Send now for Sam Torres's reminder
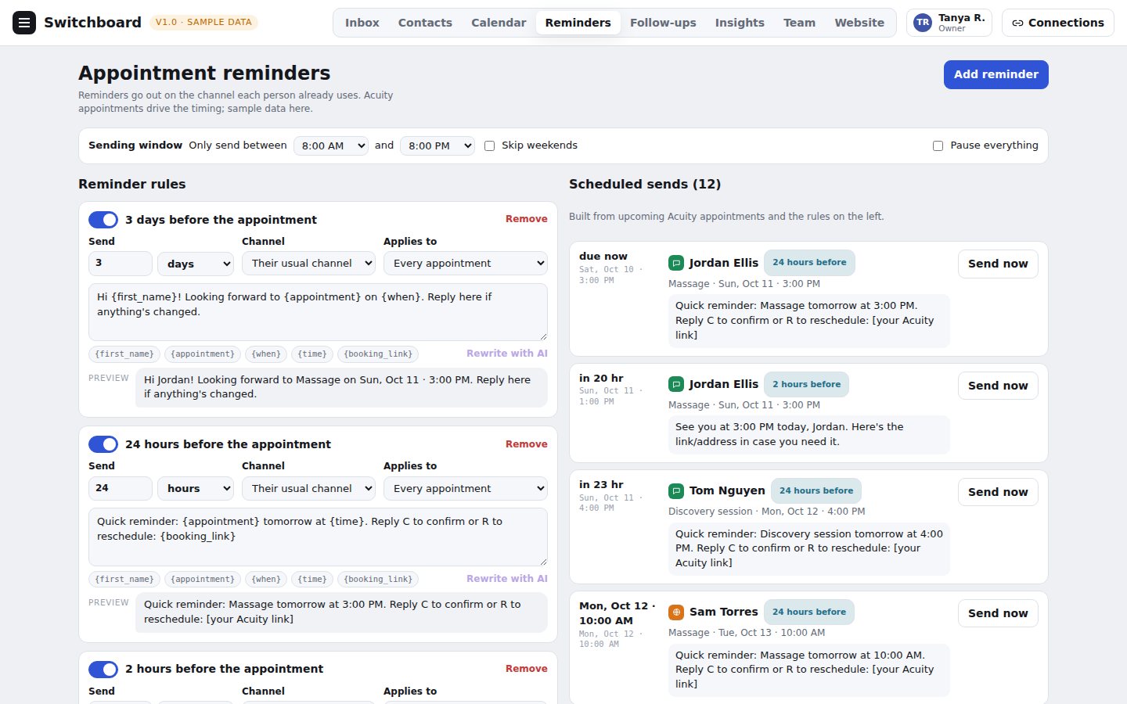Screen dimensions: 1127x704 click(998, 613)
